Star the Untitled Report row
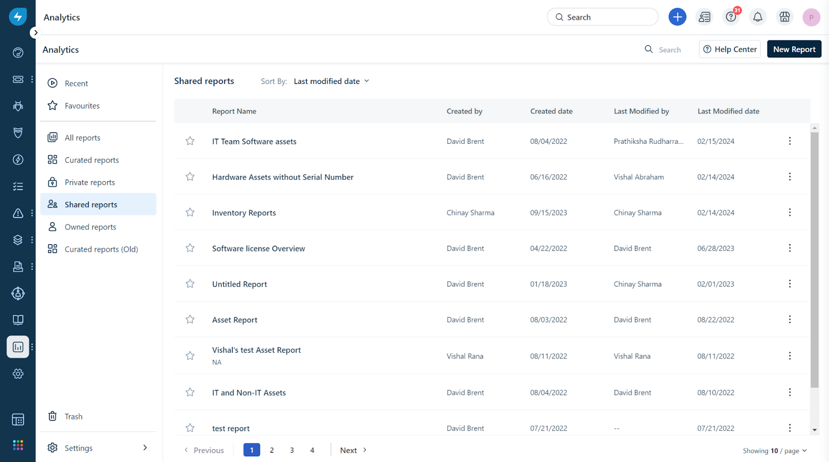The width and height of the screenshot is (829, 462). click(190, 284)
